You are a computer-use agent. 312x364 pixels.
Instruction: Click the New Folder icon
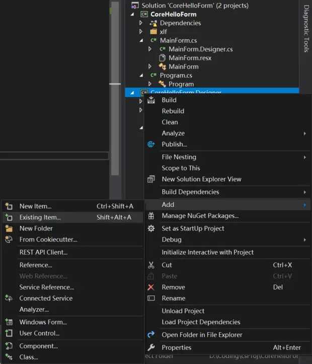pos(9,229)
